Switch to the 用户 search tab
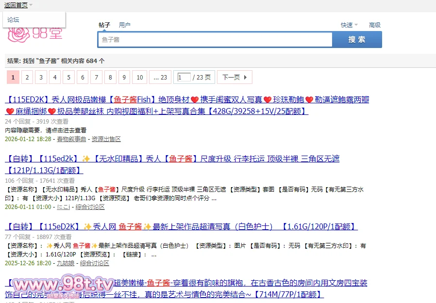Viewport: 436px width, 303px height. pos(125,25)
